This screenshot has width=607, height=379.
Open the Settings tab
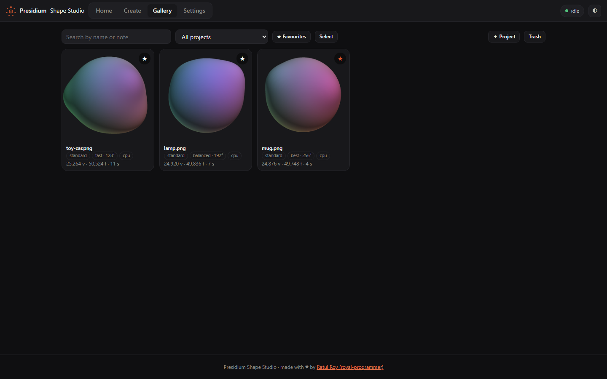tap(194, 11)
